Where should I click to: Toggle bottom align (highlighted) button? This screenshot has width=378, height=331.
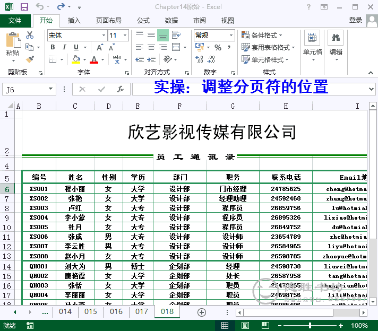[163, 35]
